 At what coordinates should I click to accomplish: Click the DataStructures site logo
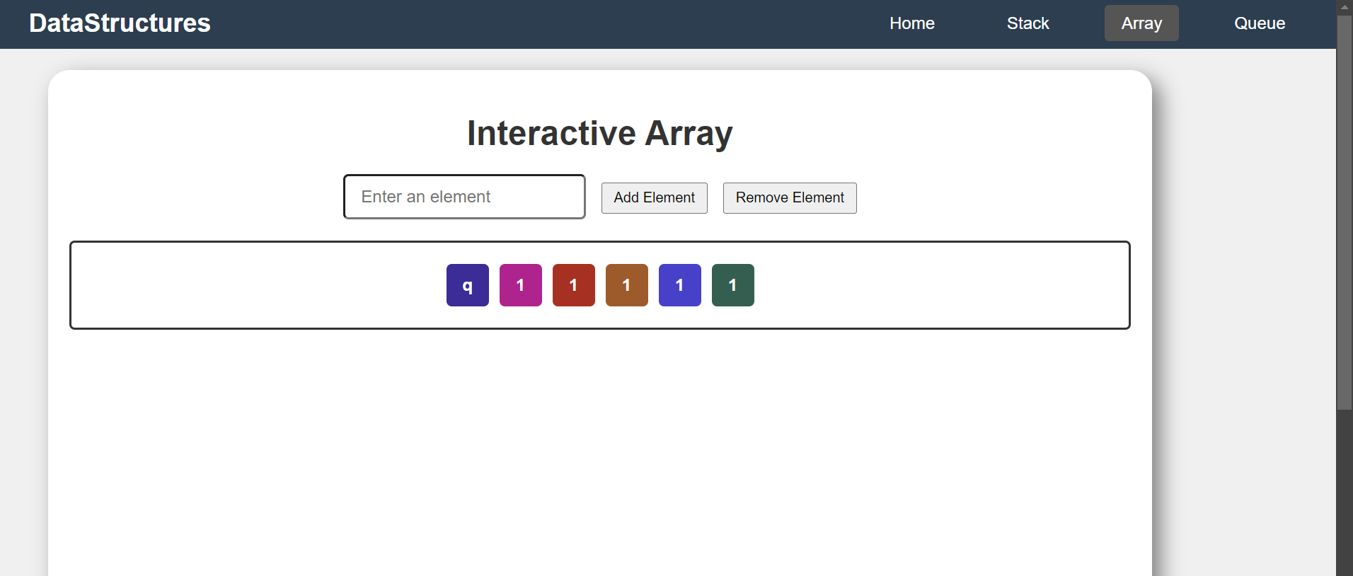tap(120, 23)
